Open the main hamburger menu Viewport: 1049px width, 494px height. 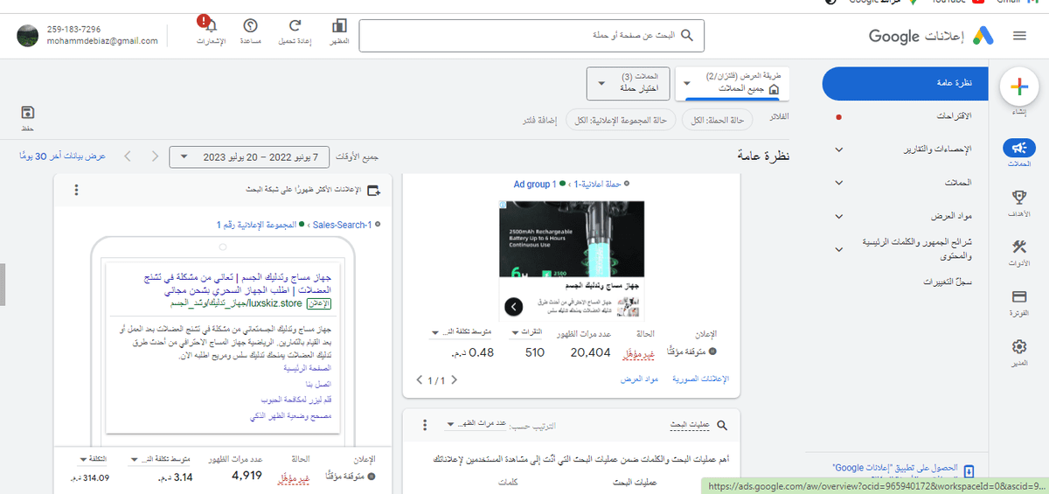coord(1019,36)
